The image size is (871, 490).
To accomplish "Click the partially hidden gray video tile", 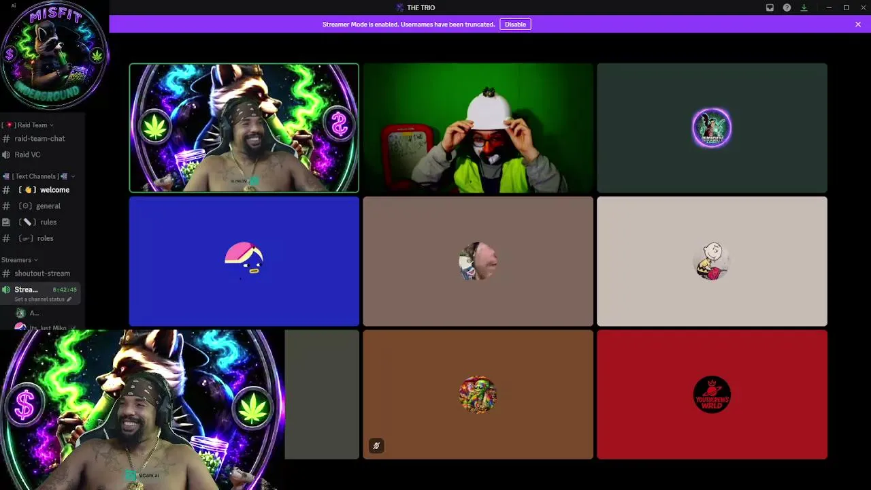I will pos(322,395).
